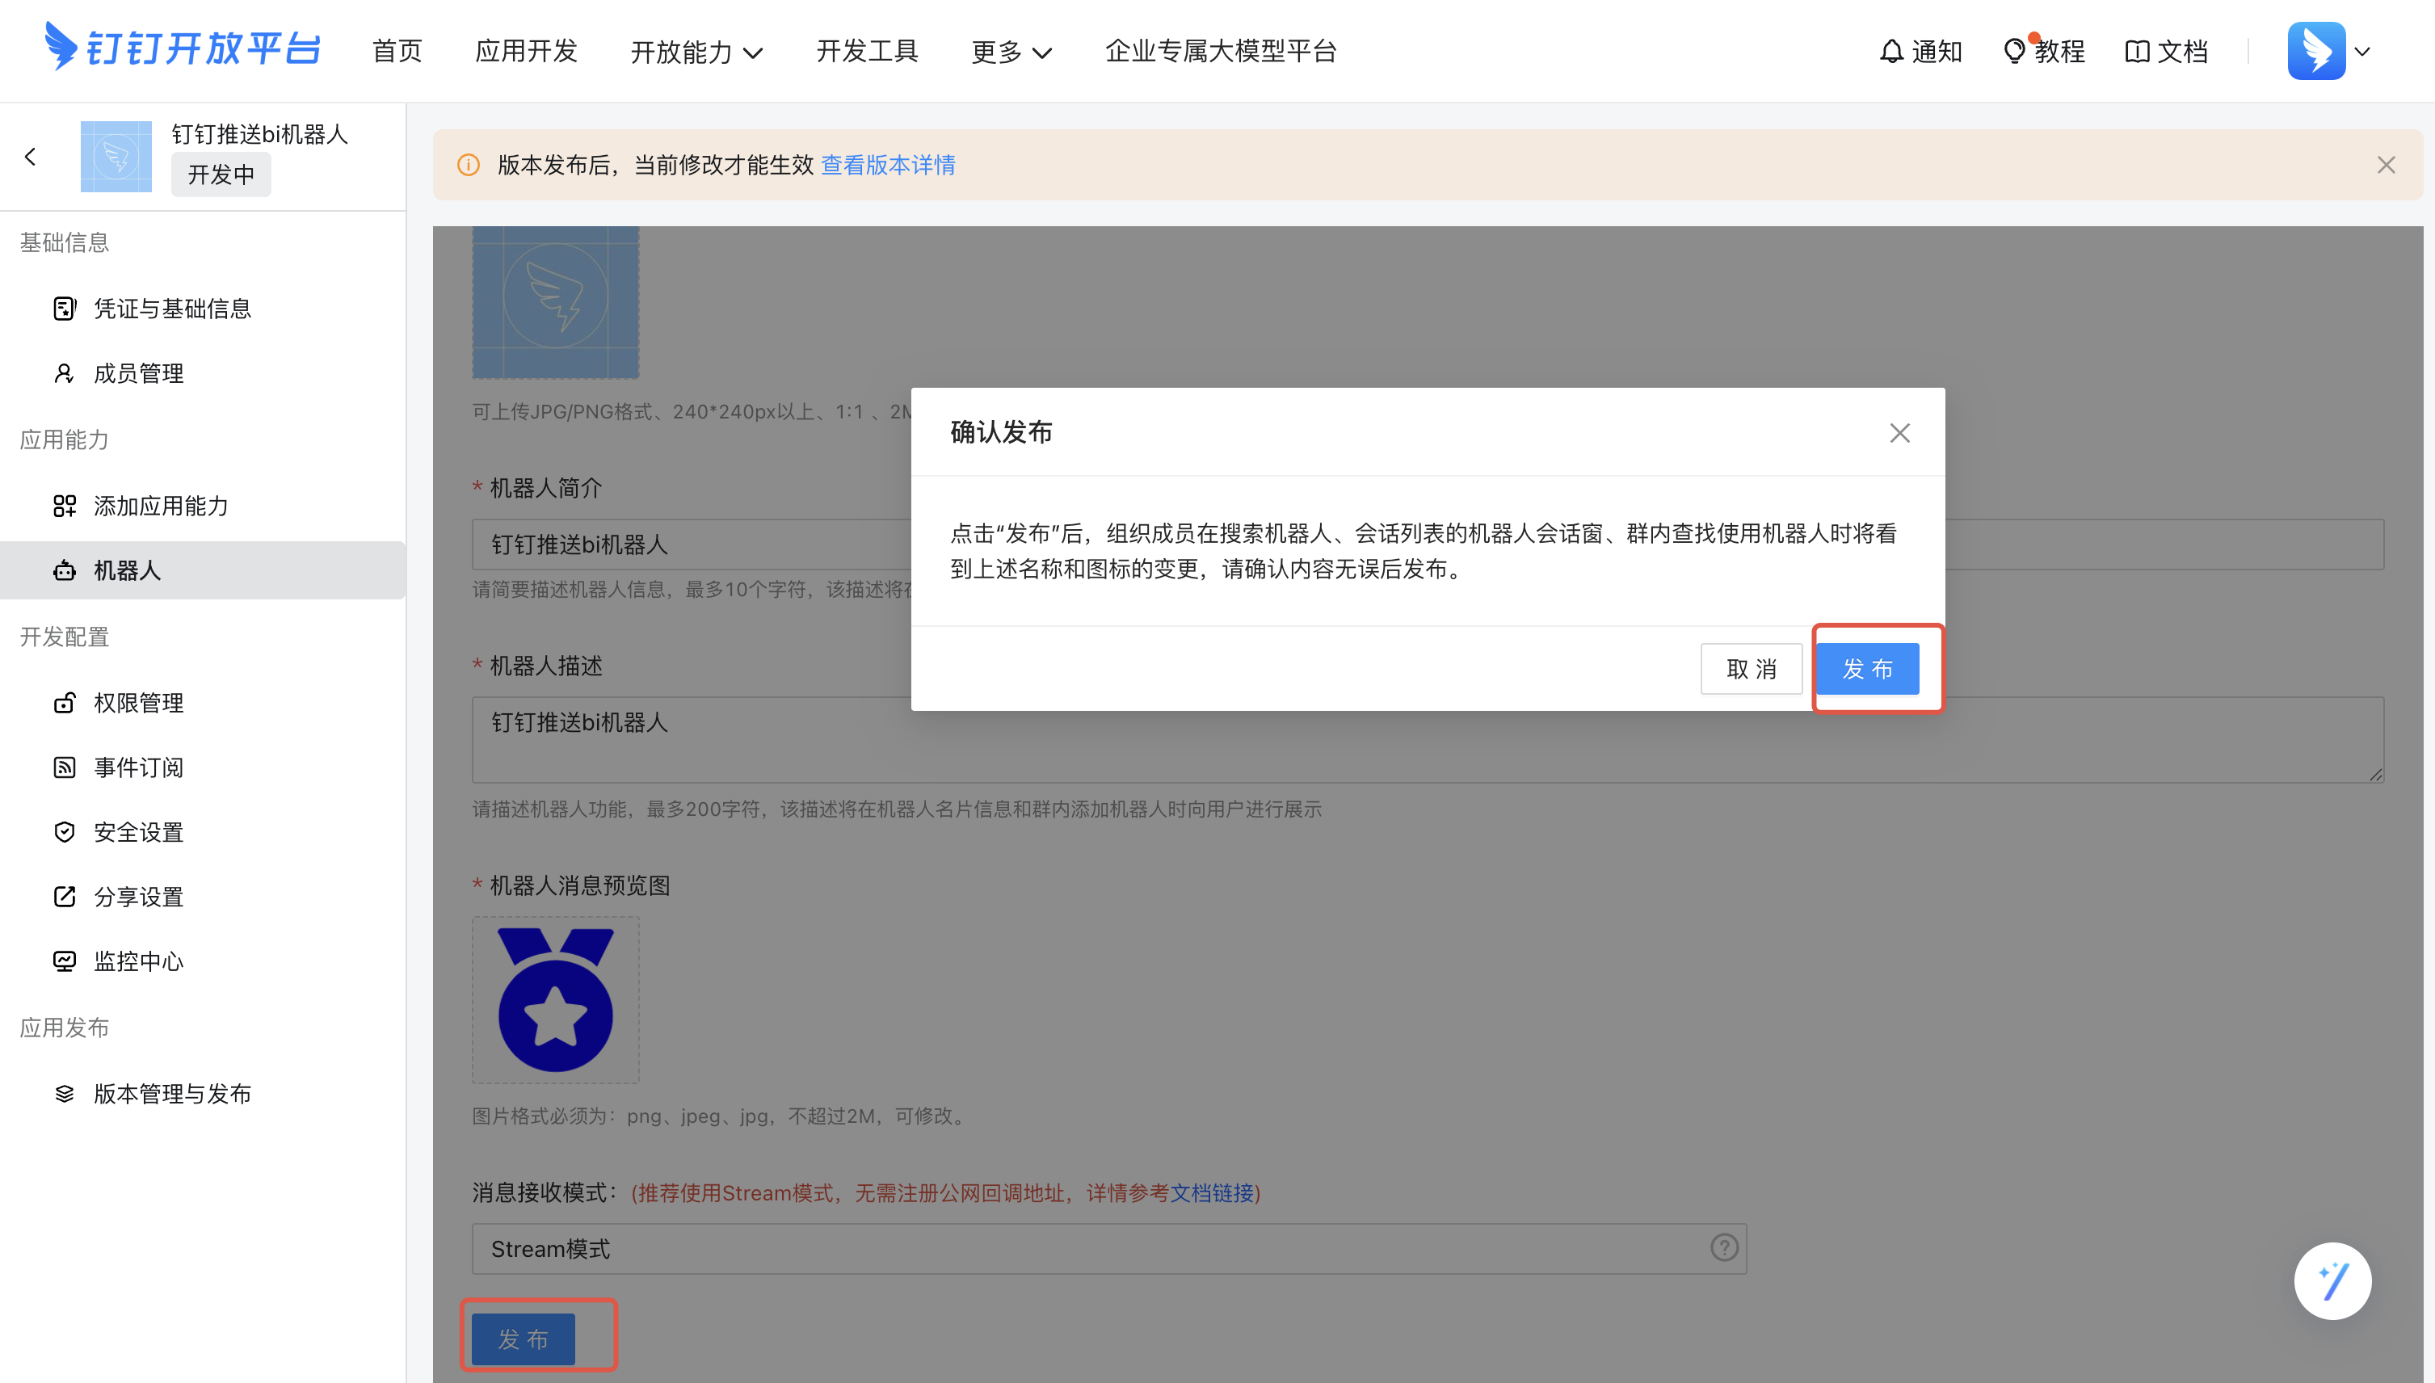Expand the 开放能力 dropdown menu

point(696,51)
